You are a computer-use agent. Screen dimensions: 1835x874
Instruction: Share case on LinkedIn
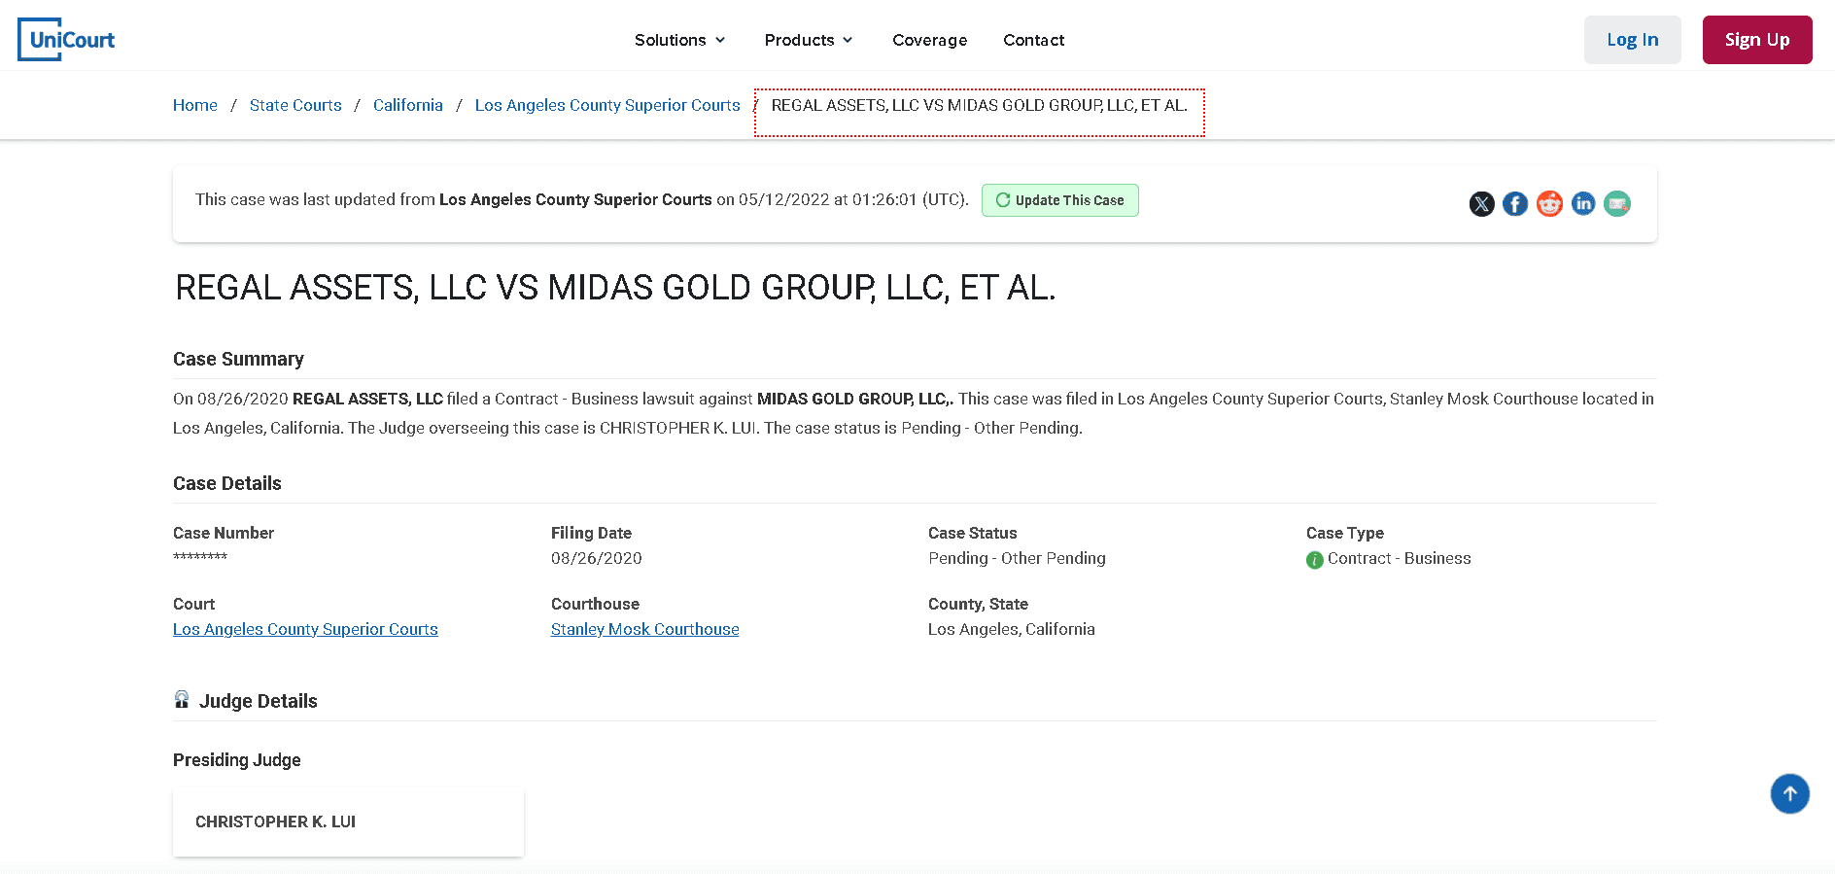click(x=1583, y=204)
